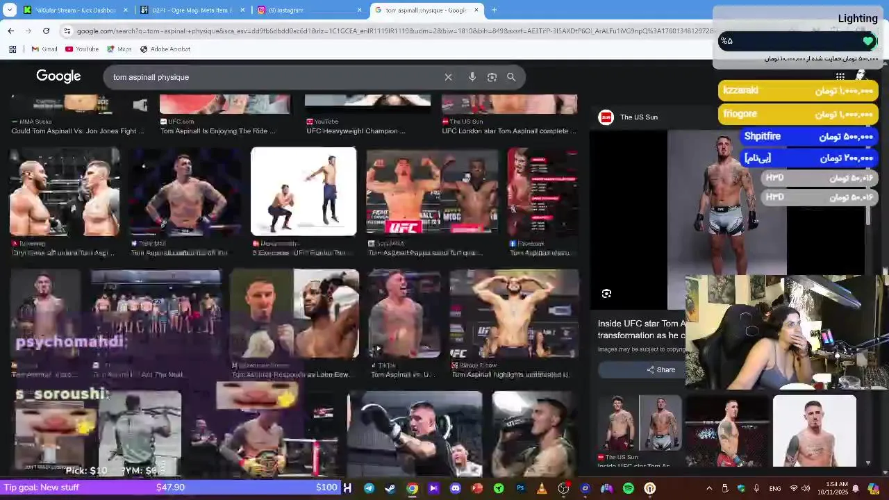Open The US Sun source in preview panel
The width and height of the screenshot is (889, 500).
coord(629,117)
